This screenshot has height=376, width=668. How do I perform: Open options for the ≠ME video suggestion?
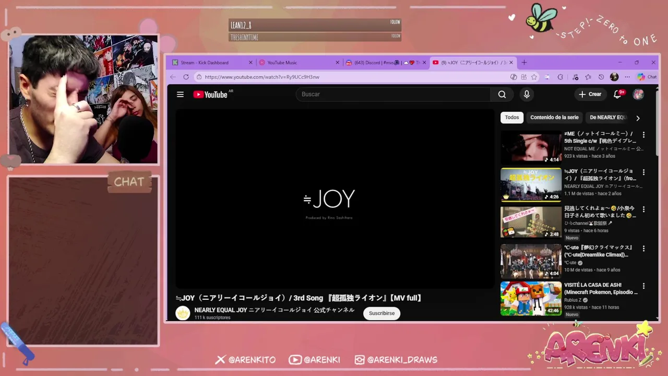click(x=643, y=135)
